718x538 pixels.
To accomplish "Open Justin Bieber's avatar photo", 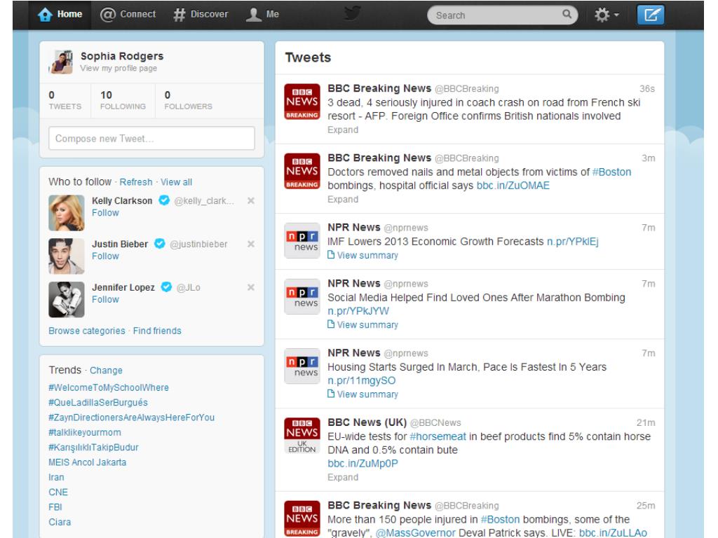I will coord(67,256).
